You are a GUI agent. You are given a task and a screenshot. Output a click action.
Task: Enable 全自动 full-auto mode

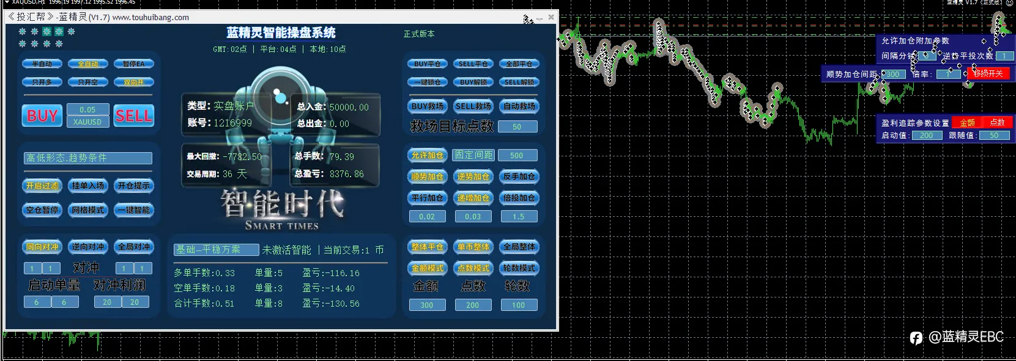pyautogui.click(x=88, y=64)
